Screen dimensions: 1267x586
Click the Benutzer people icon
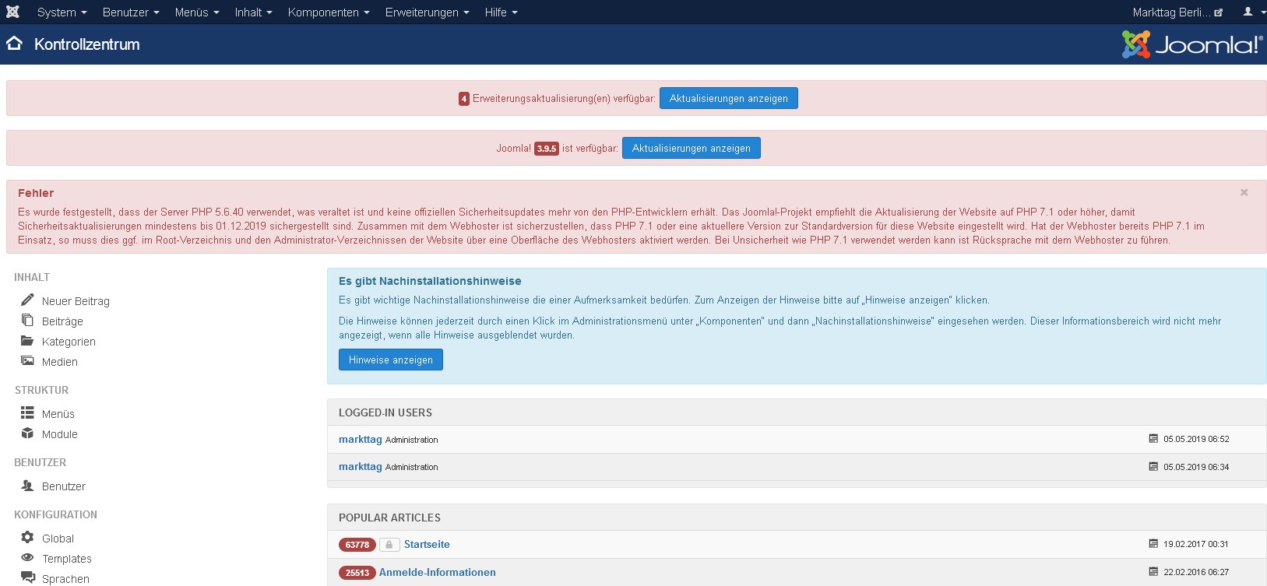pyautogui.click(x=27, y=485)
